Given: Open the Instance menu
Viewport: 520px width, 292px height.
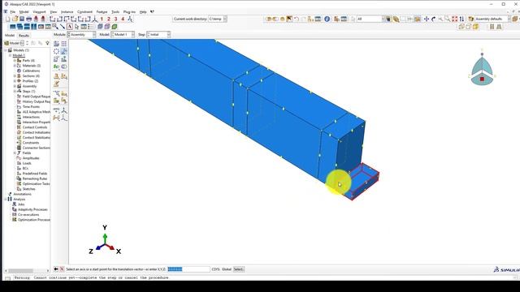Looking at the screenshot, I should coord(67,12).
